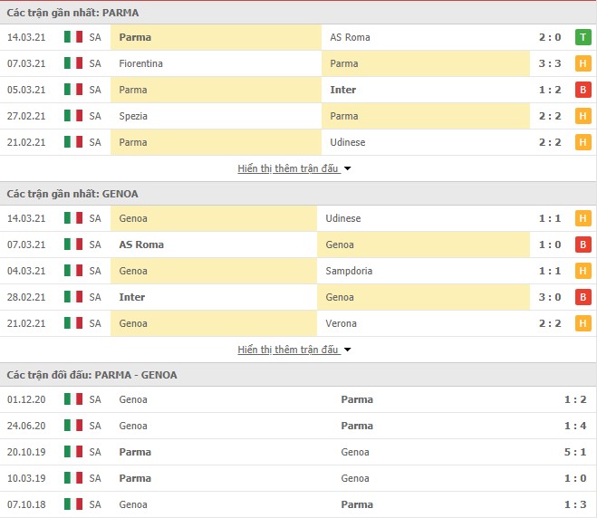Click the Spezia team name on 27.02.21
Image resolution: width=597 pixels, height=518 pixels.
pyautogui.click(x=133, y=116)
